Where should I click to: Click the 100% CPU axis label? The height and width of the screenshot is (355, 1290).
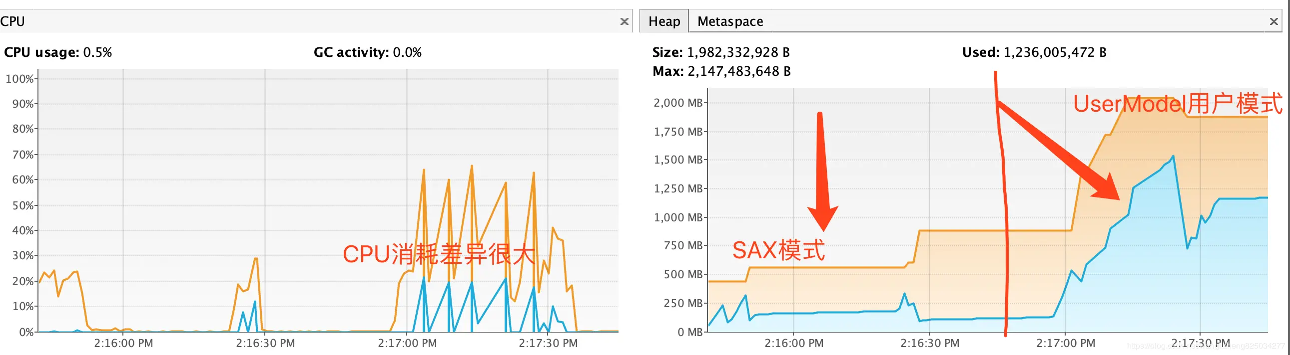click(x=19, y=79)
